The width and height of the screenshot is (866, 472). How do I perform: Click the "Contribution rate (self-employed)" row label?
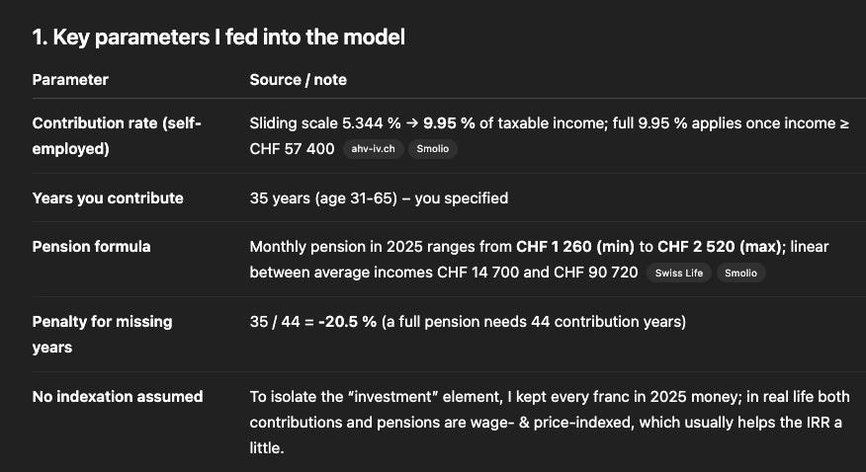coord(117,136)
